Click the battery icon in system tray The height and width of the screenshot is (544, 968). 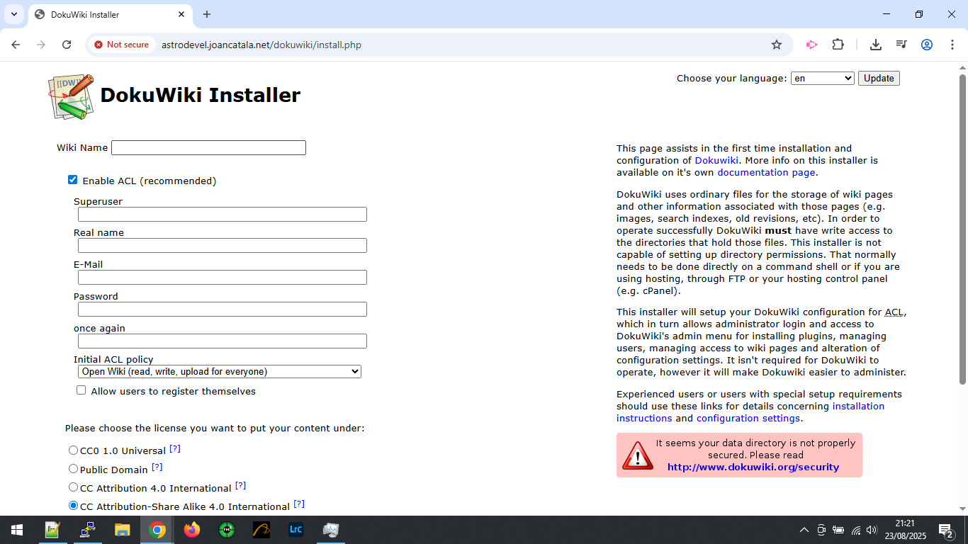[838, 530]
